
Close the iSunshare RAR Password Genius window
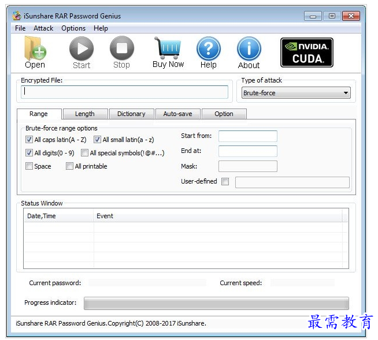tap(351, 16)
